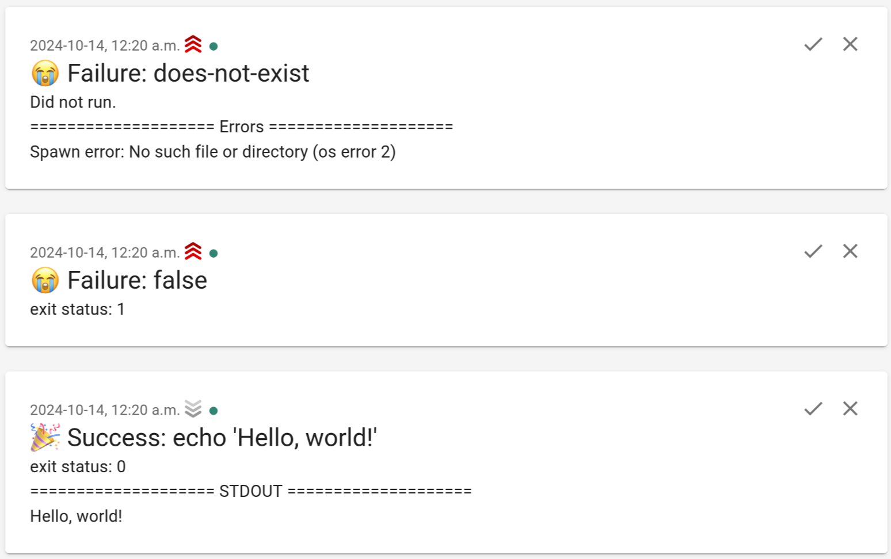Click green unread dot on does-not-exist card
Viewport: 891px width, 559px height.
pos(214,47)
